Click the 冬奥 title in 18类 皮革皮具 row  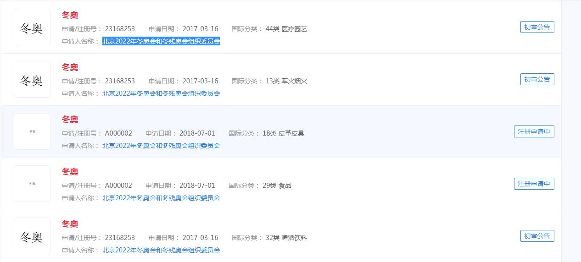click(70, 120)
